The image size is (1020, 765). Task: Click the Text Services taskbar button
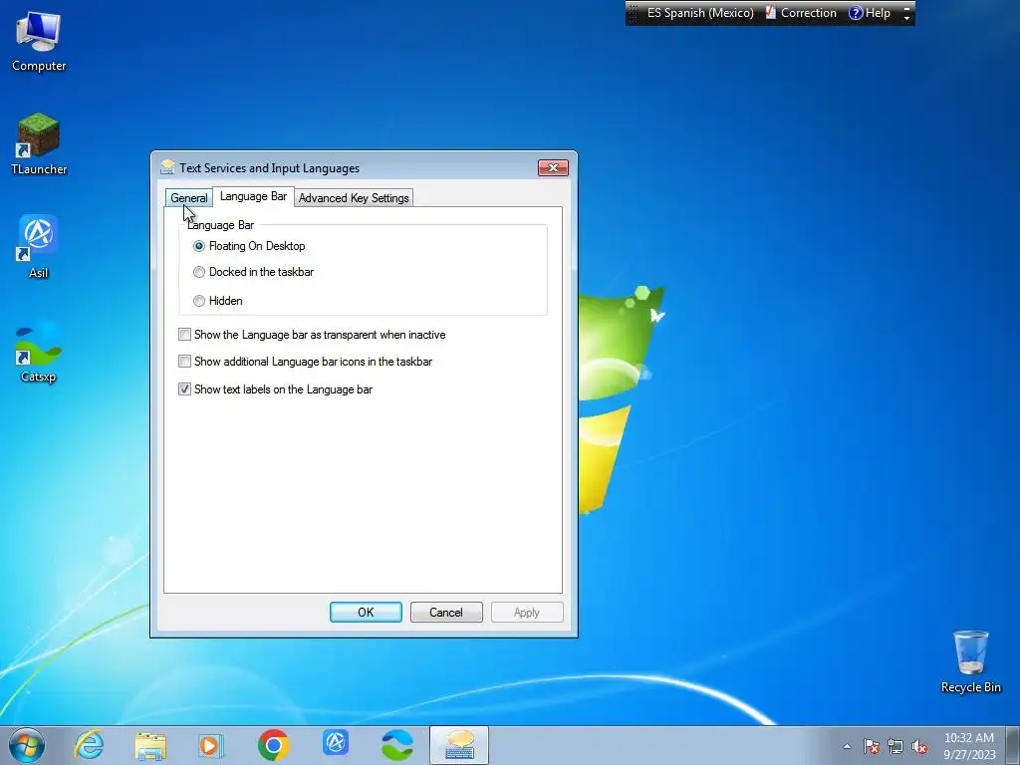tap(459, 745)
